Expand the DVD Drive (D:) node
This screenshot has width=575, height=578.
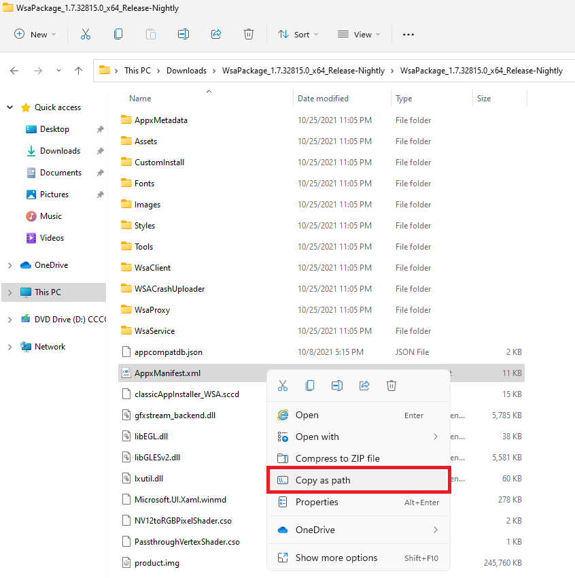10,320
